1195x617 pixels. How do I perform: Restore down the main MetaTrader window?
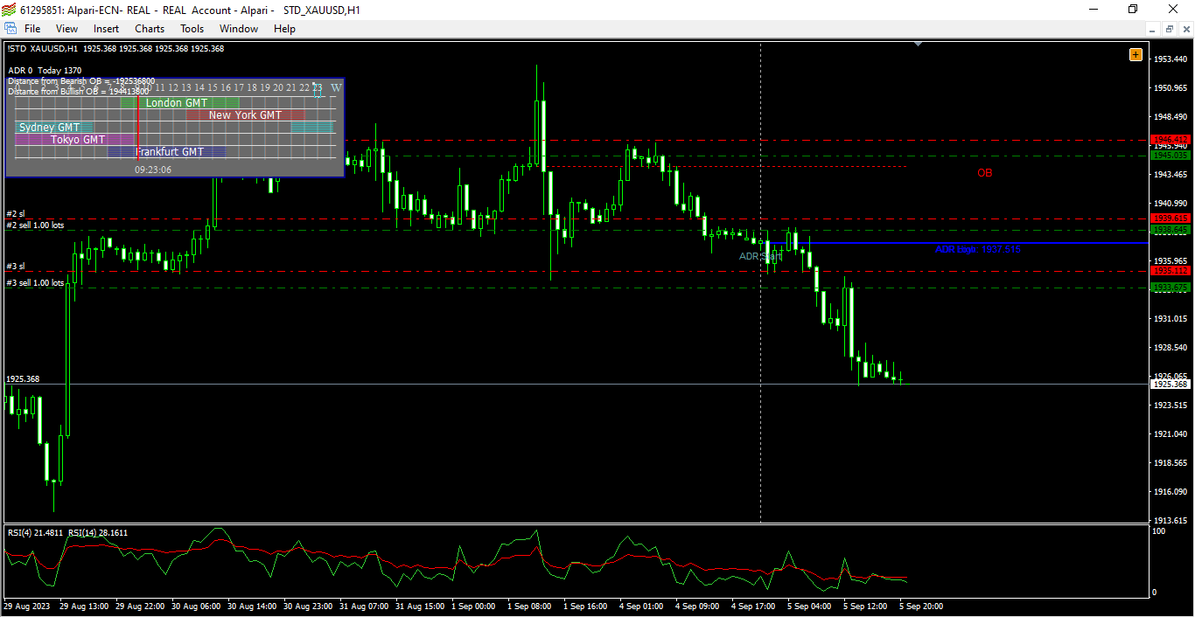pyautogui.click(x=1134, y=10)
